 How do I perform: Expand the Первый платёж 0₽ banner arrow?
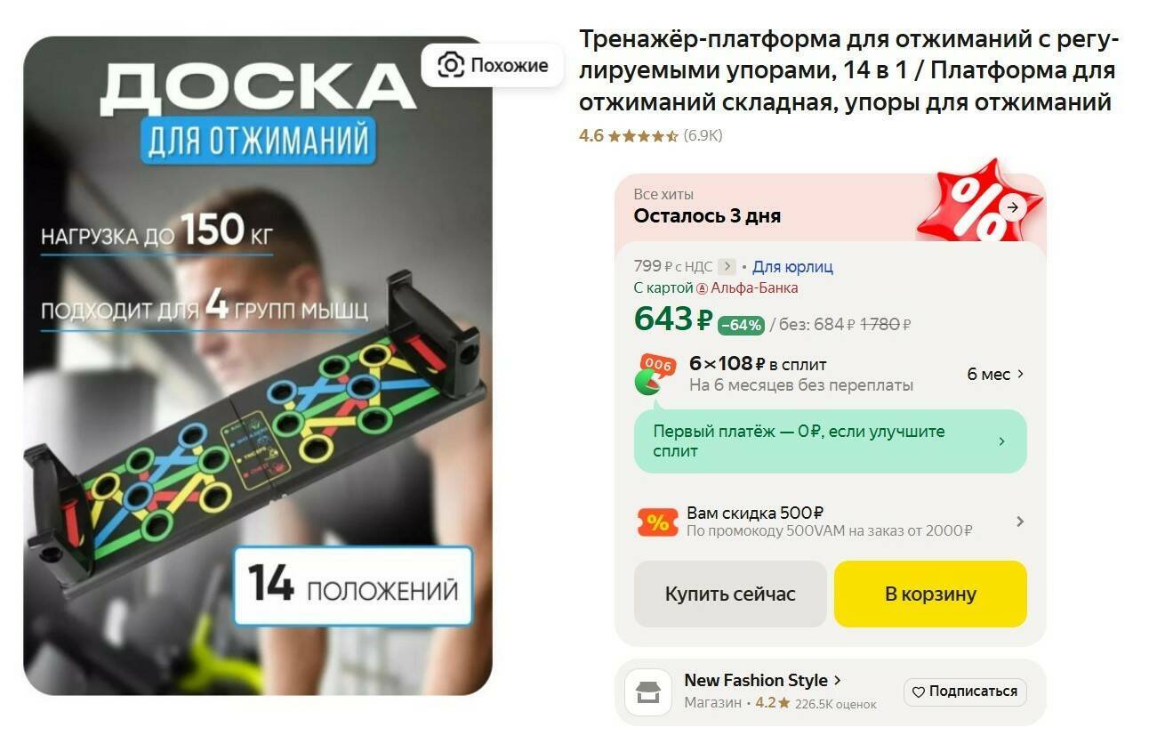point(1002,441)
